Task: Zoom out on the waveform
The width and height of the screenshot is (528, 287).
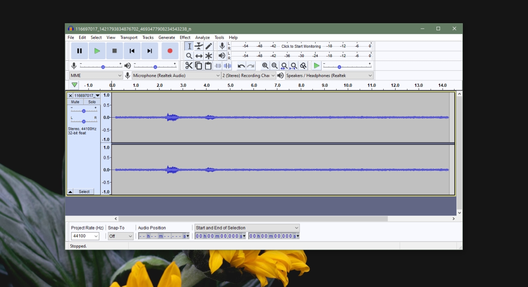Action: [275, 66]
